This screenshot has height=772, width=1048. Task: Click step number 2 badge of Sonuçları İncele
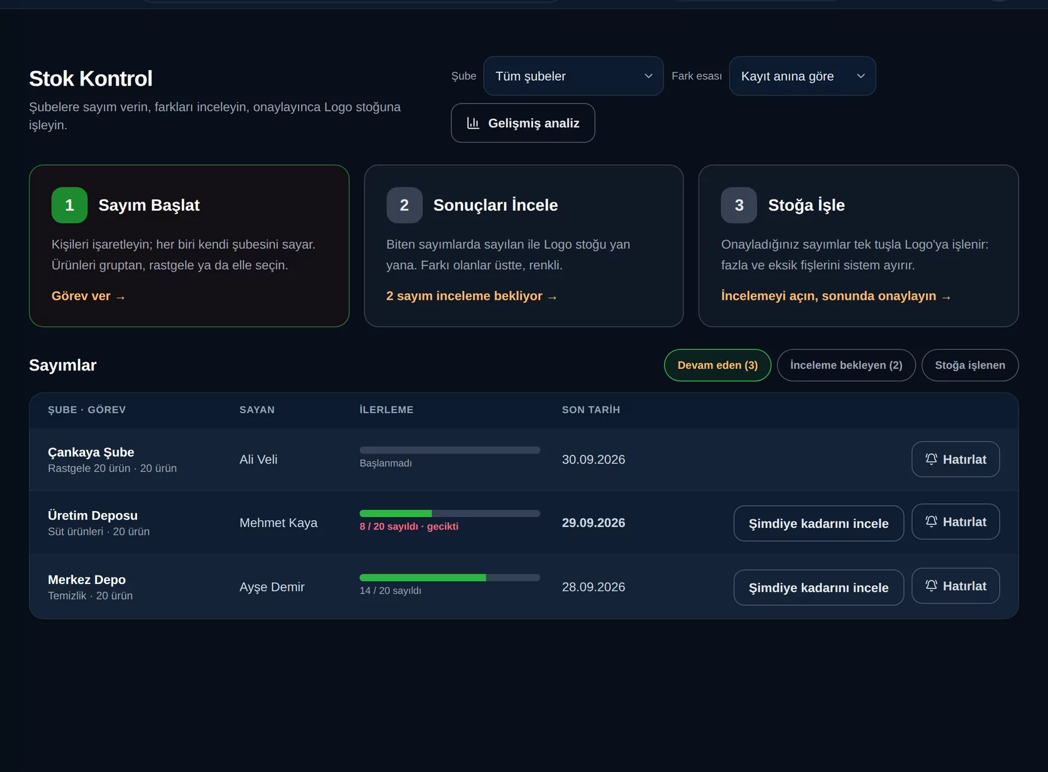point(404,205)
